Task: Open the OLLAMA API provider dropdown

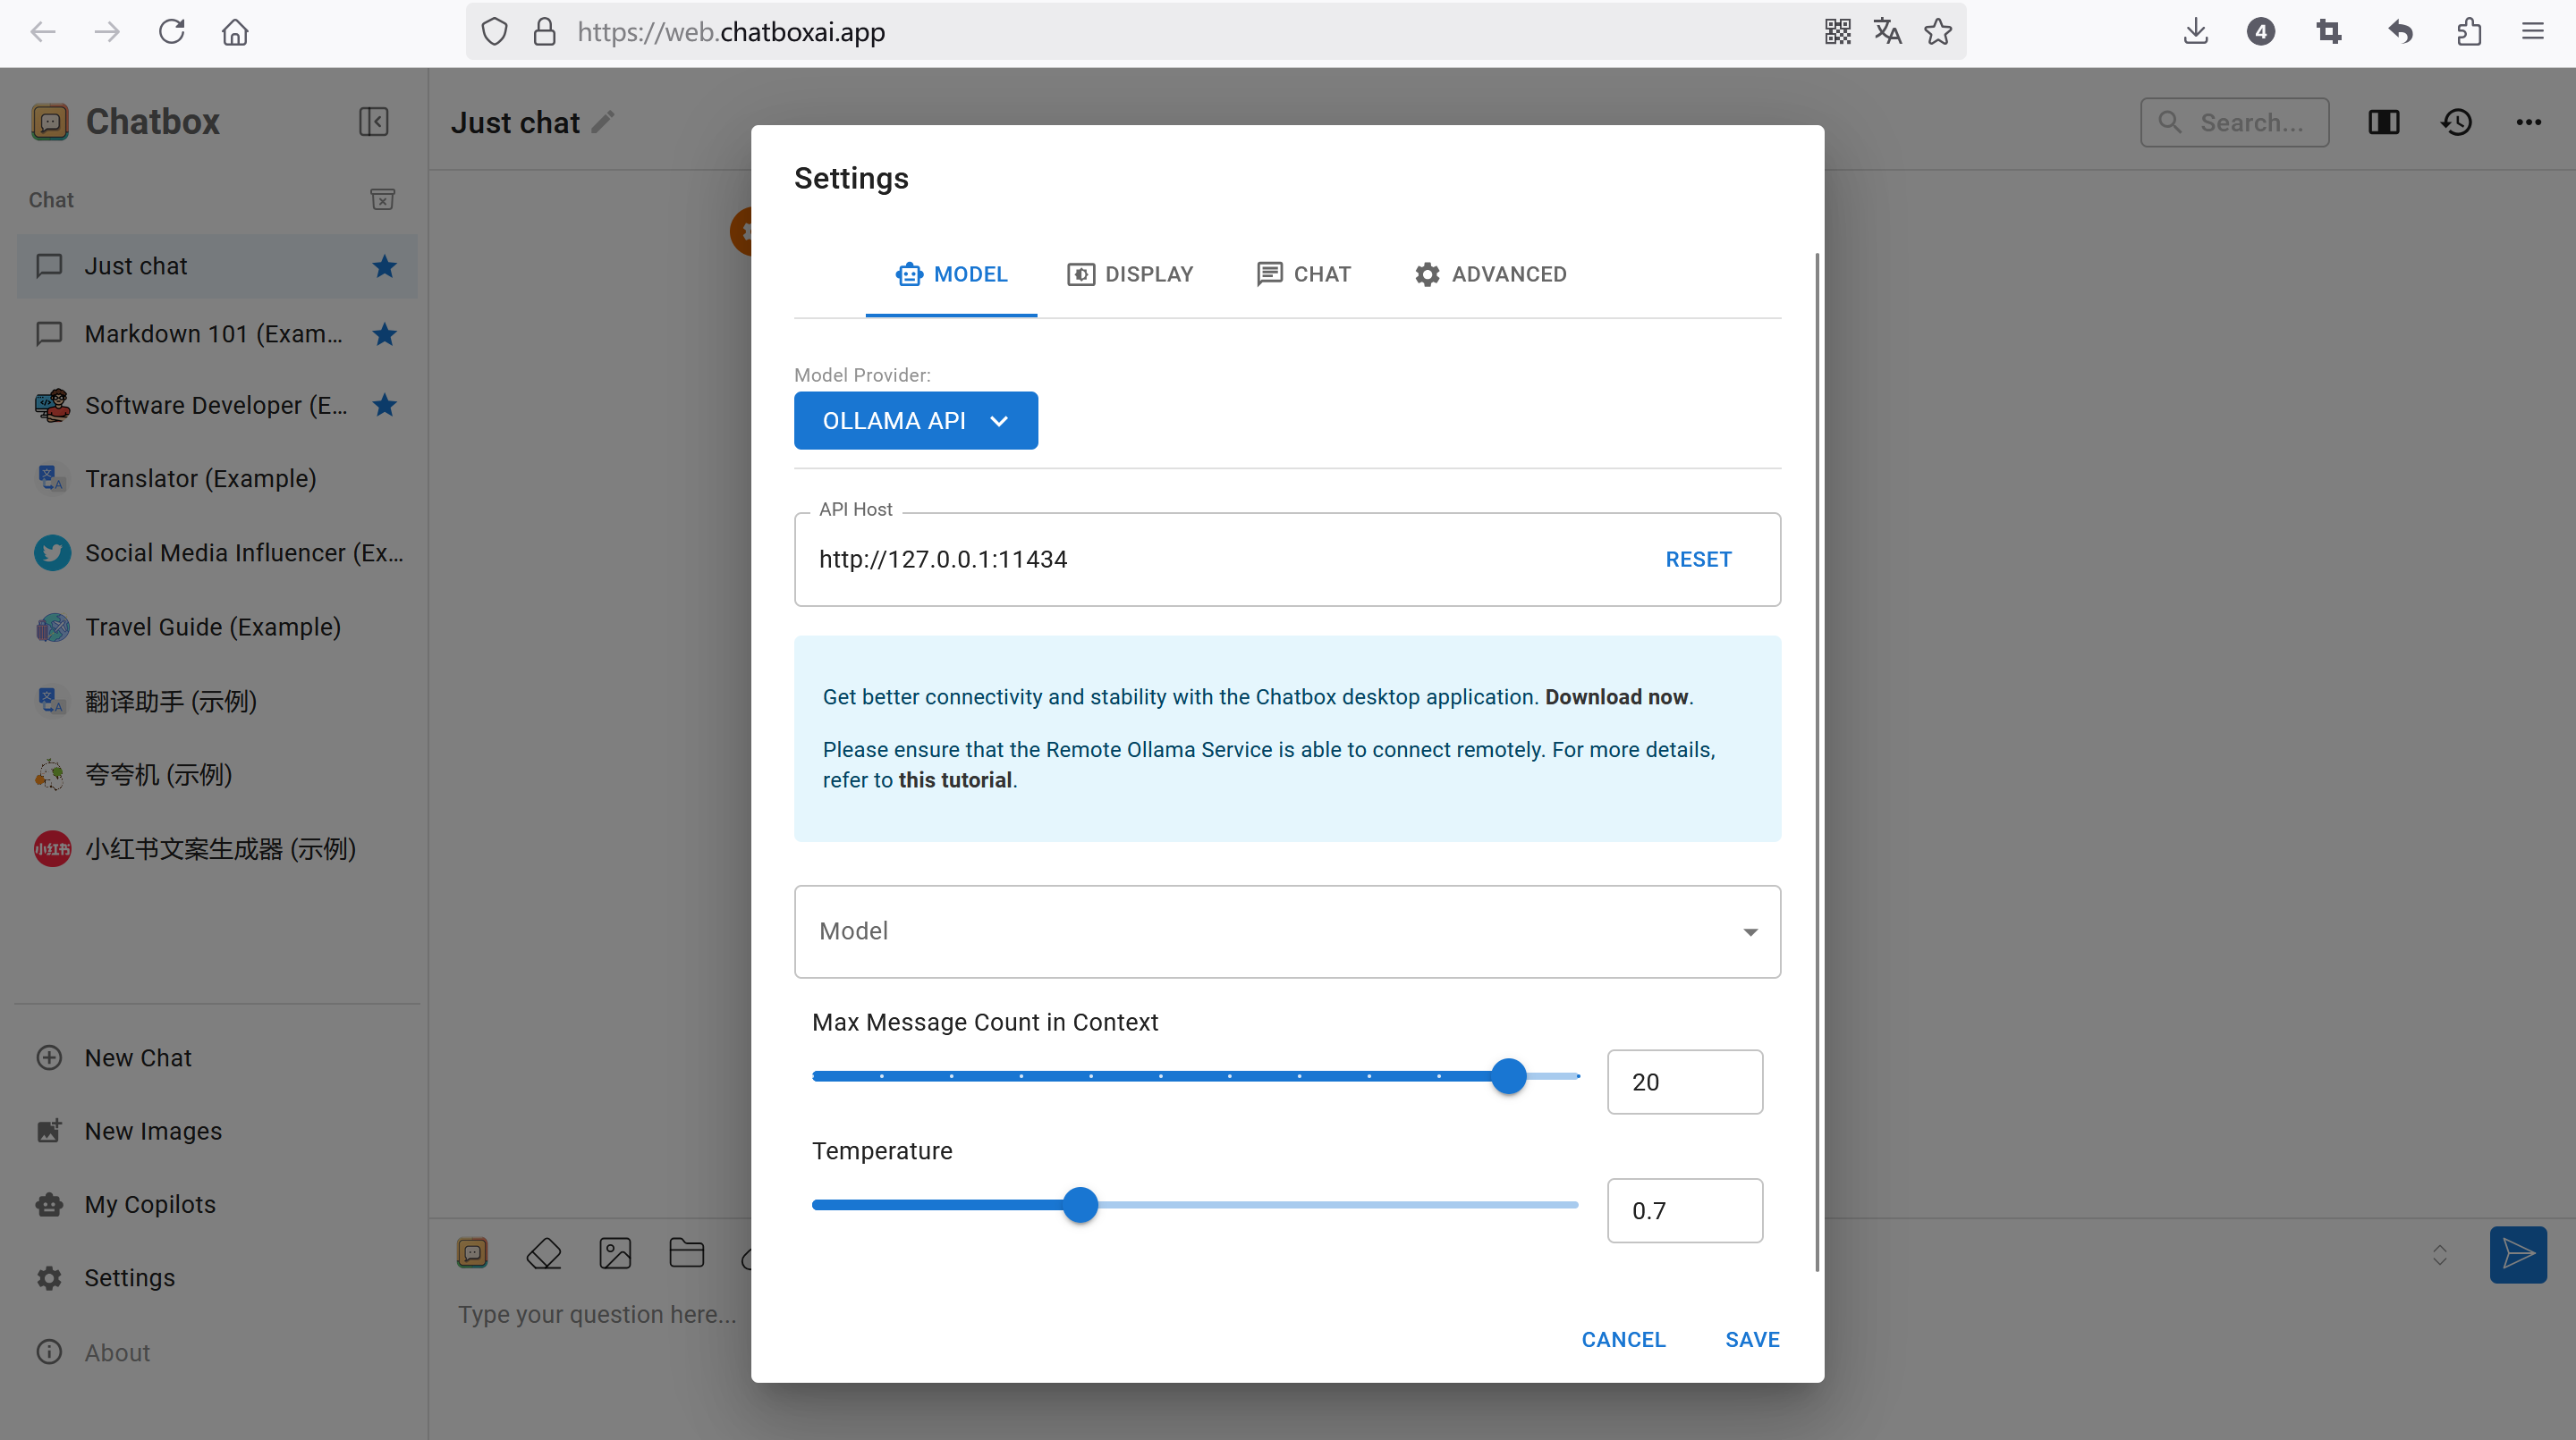Action: [915, 421]
